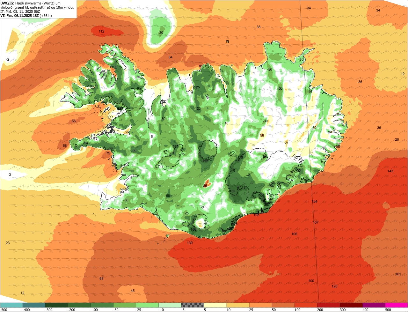Click map value -155 on Vatnajökull
Screen dimensions: 408x312
232,191
